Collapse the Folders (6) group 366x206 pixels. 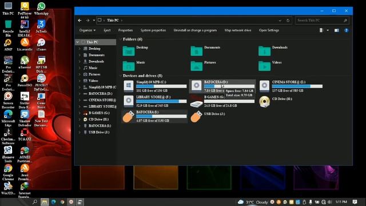click(x=121, y=39)
